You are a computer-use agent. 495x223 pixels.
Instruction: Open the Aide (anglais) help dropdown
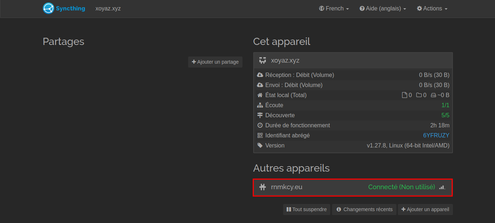(x=383, y=9)
